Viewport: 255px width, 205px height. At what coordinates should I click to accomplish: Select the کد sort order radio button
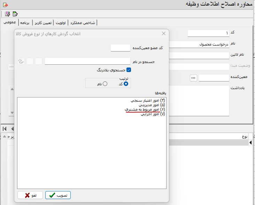coord(126,84)
